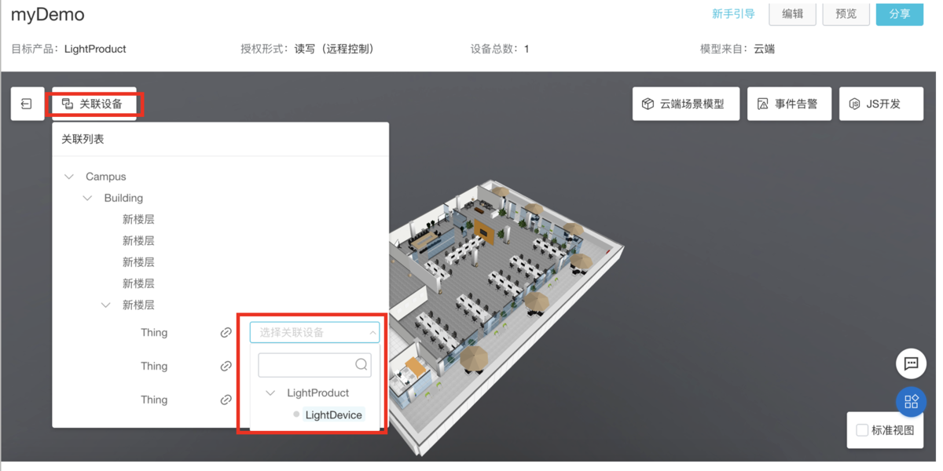Viewport: 943px width, 471px height.
Task: Click the 预览 button
Action: [846, 14]
